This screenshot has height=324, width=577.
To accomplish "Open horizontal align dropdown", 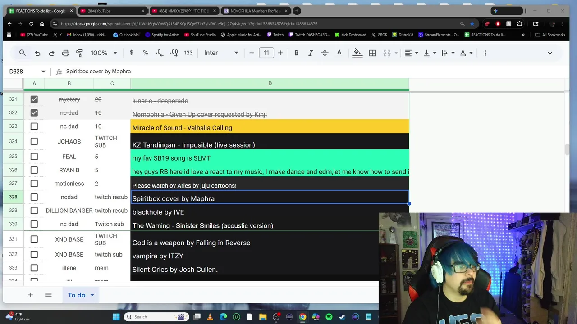I will point(411,53).
